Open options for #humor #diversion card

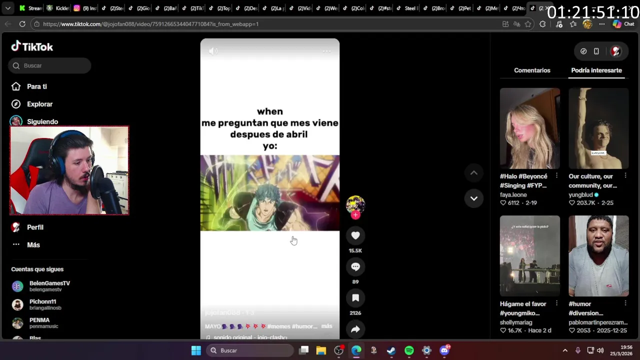point(625,303)
